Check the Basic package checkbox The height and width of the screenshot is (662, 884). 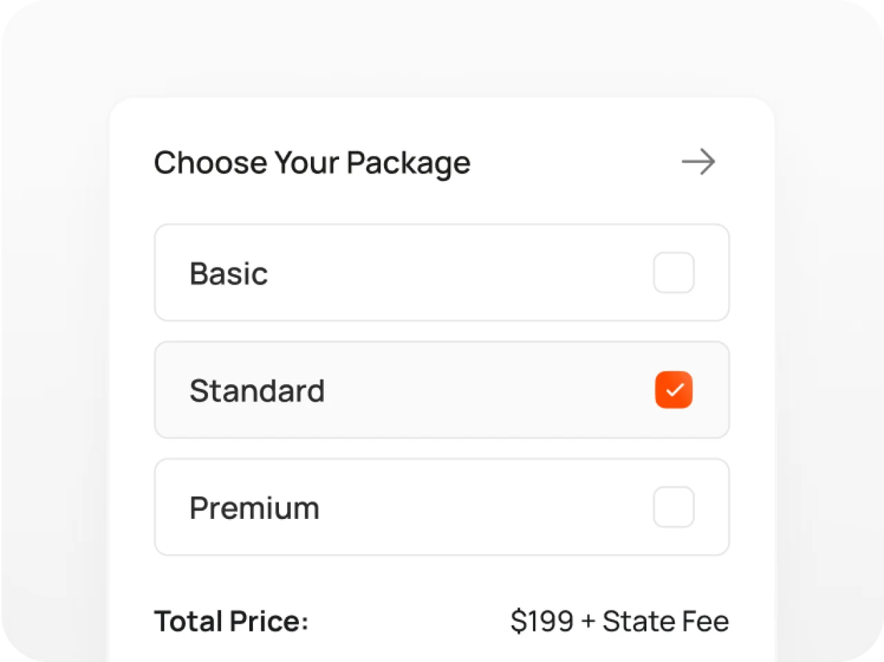673,273
